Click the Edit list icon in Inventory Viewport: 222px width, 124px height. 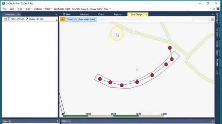click(x=38, y=19)
